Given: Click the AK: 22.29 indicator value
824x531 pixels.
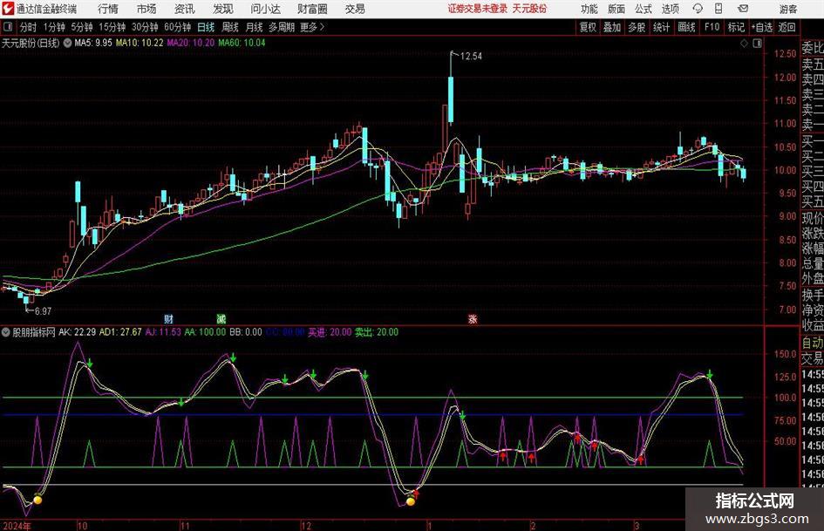Looking at the screenshot, I should point(78,332).
